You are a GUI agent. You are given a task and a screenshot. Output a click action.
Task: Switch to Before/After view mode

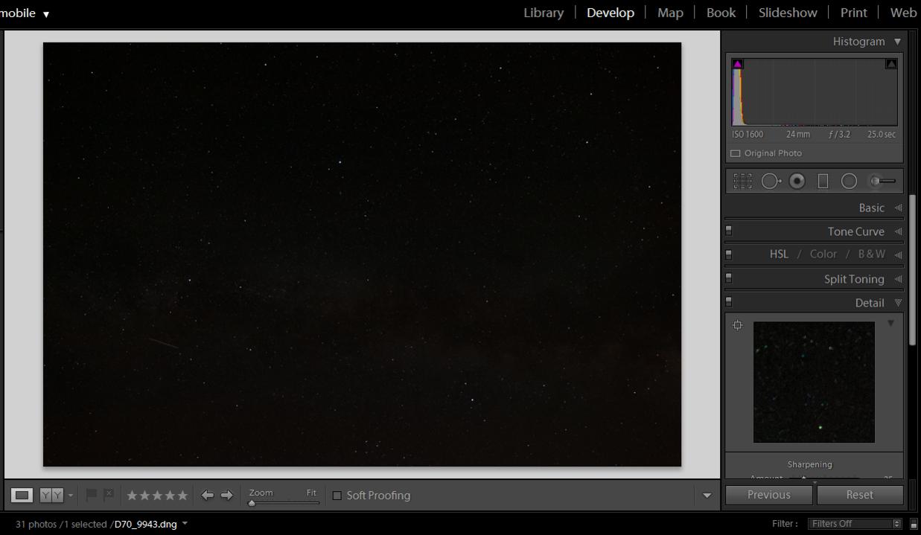[x=51, y=495]
